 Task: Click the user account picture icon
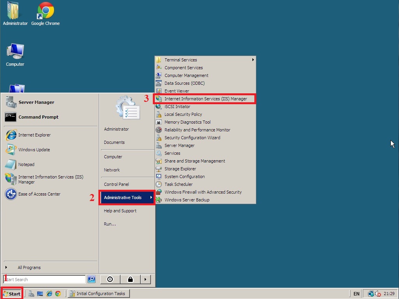click(128, 107)
